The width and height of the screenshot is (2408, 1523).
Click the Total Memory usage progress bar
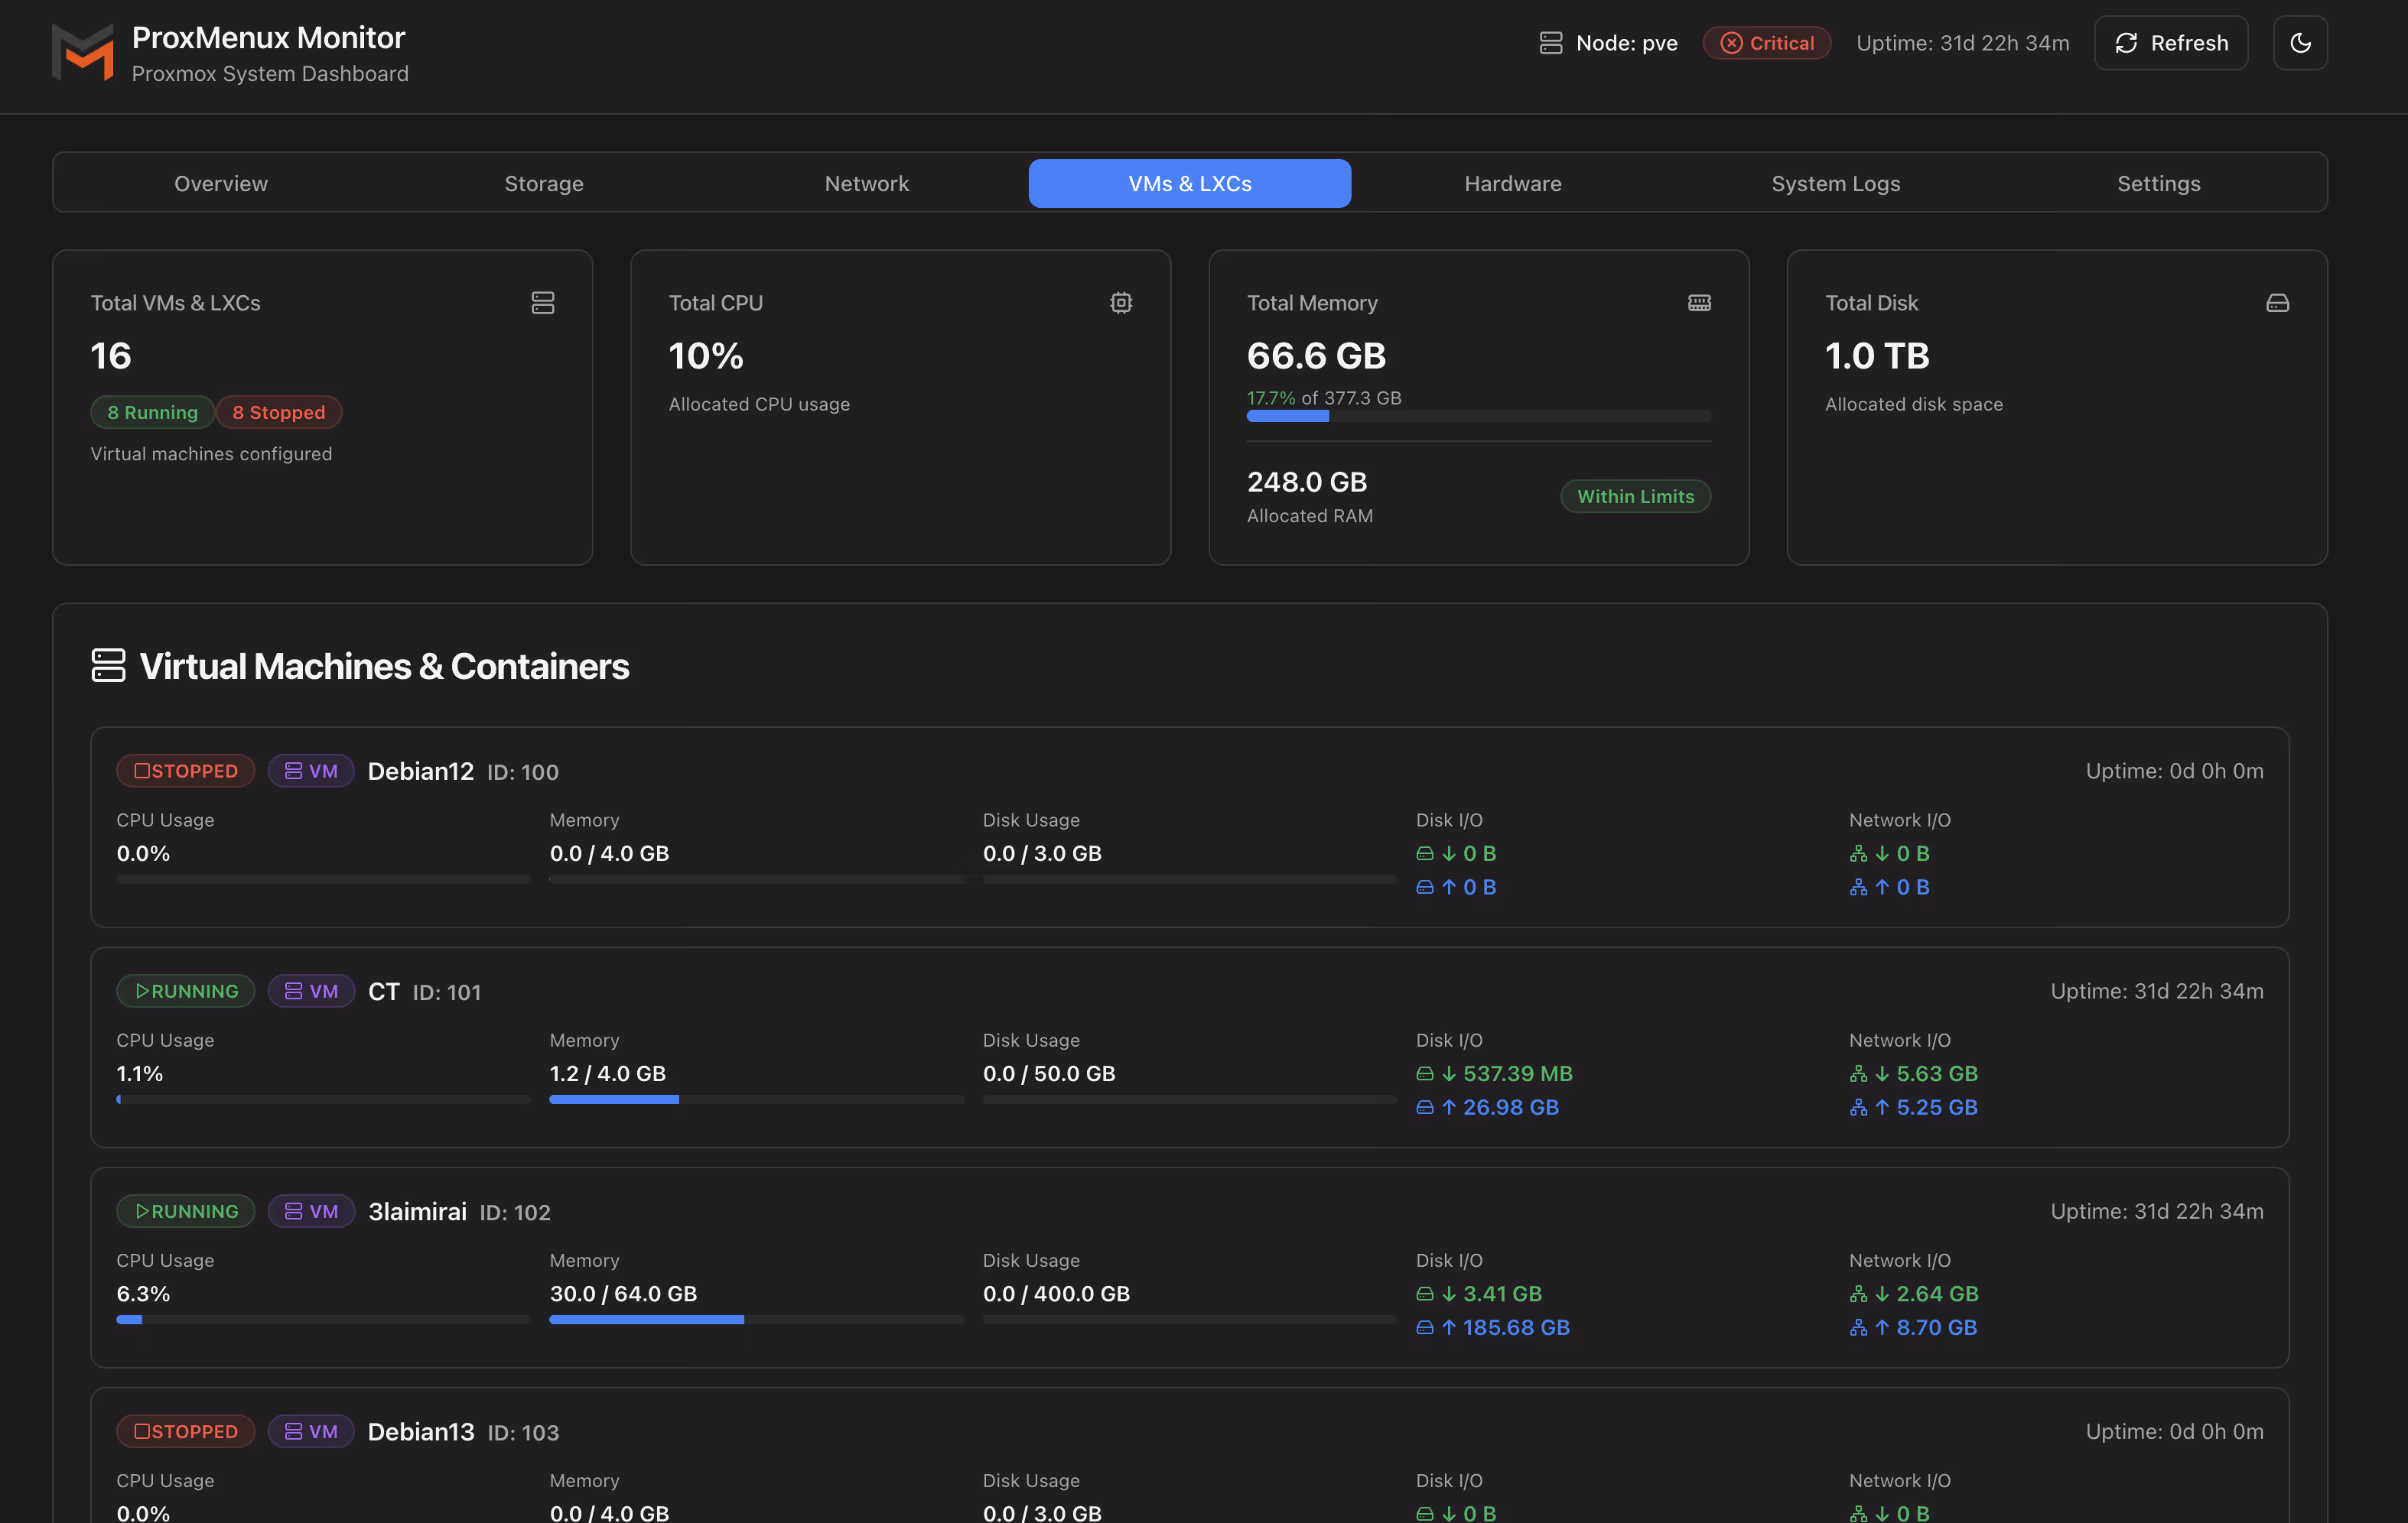pos(1478,416)
